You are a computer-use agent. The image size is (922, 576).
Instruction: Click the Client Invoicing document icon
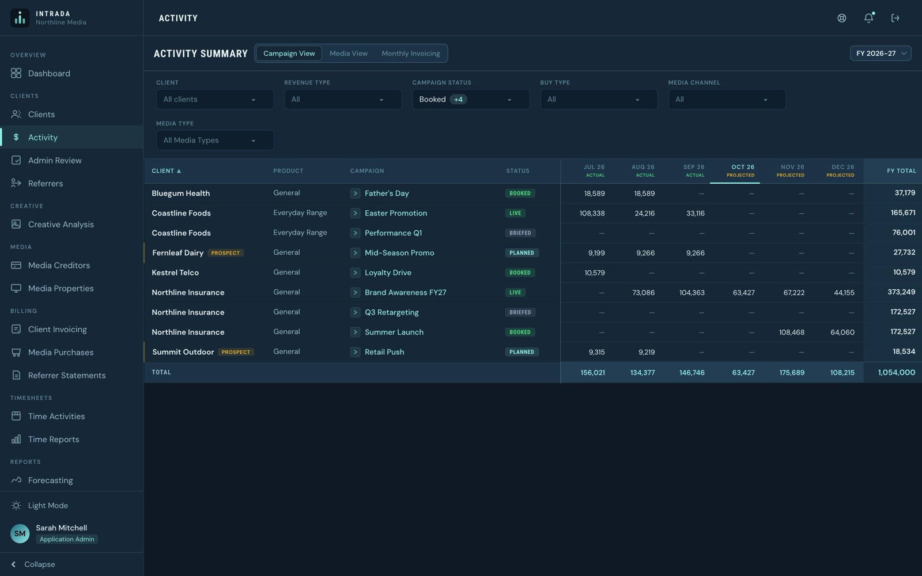[16, 329]
